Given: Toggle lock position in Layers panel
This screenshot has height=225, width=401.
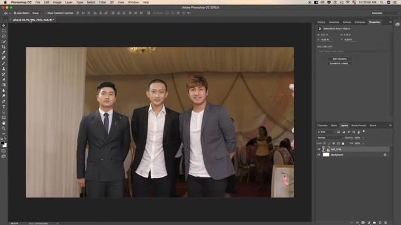Looking at the screenshot, I should 334,143.
